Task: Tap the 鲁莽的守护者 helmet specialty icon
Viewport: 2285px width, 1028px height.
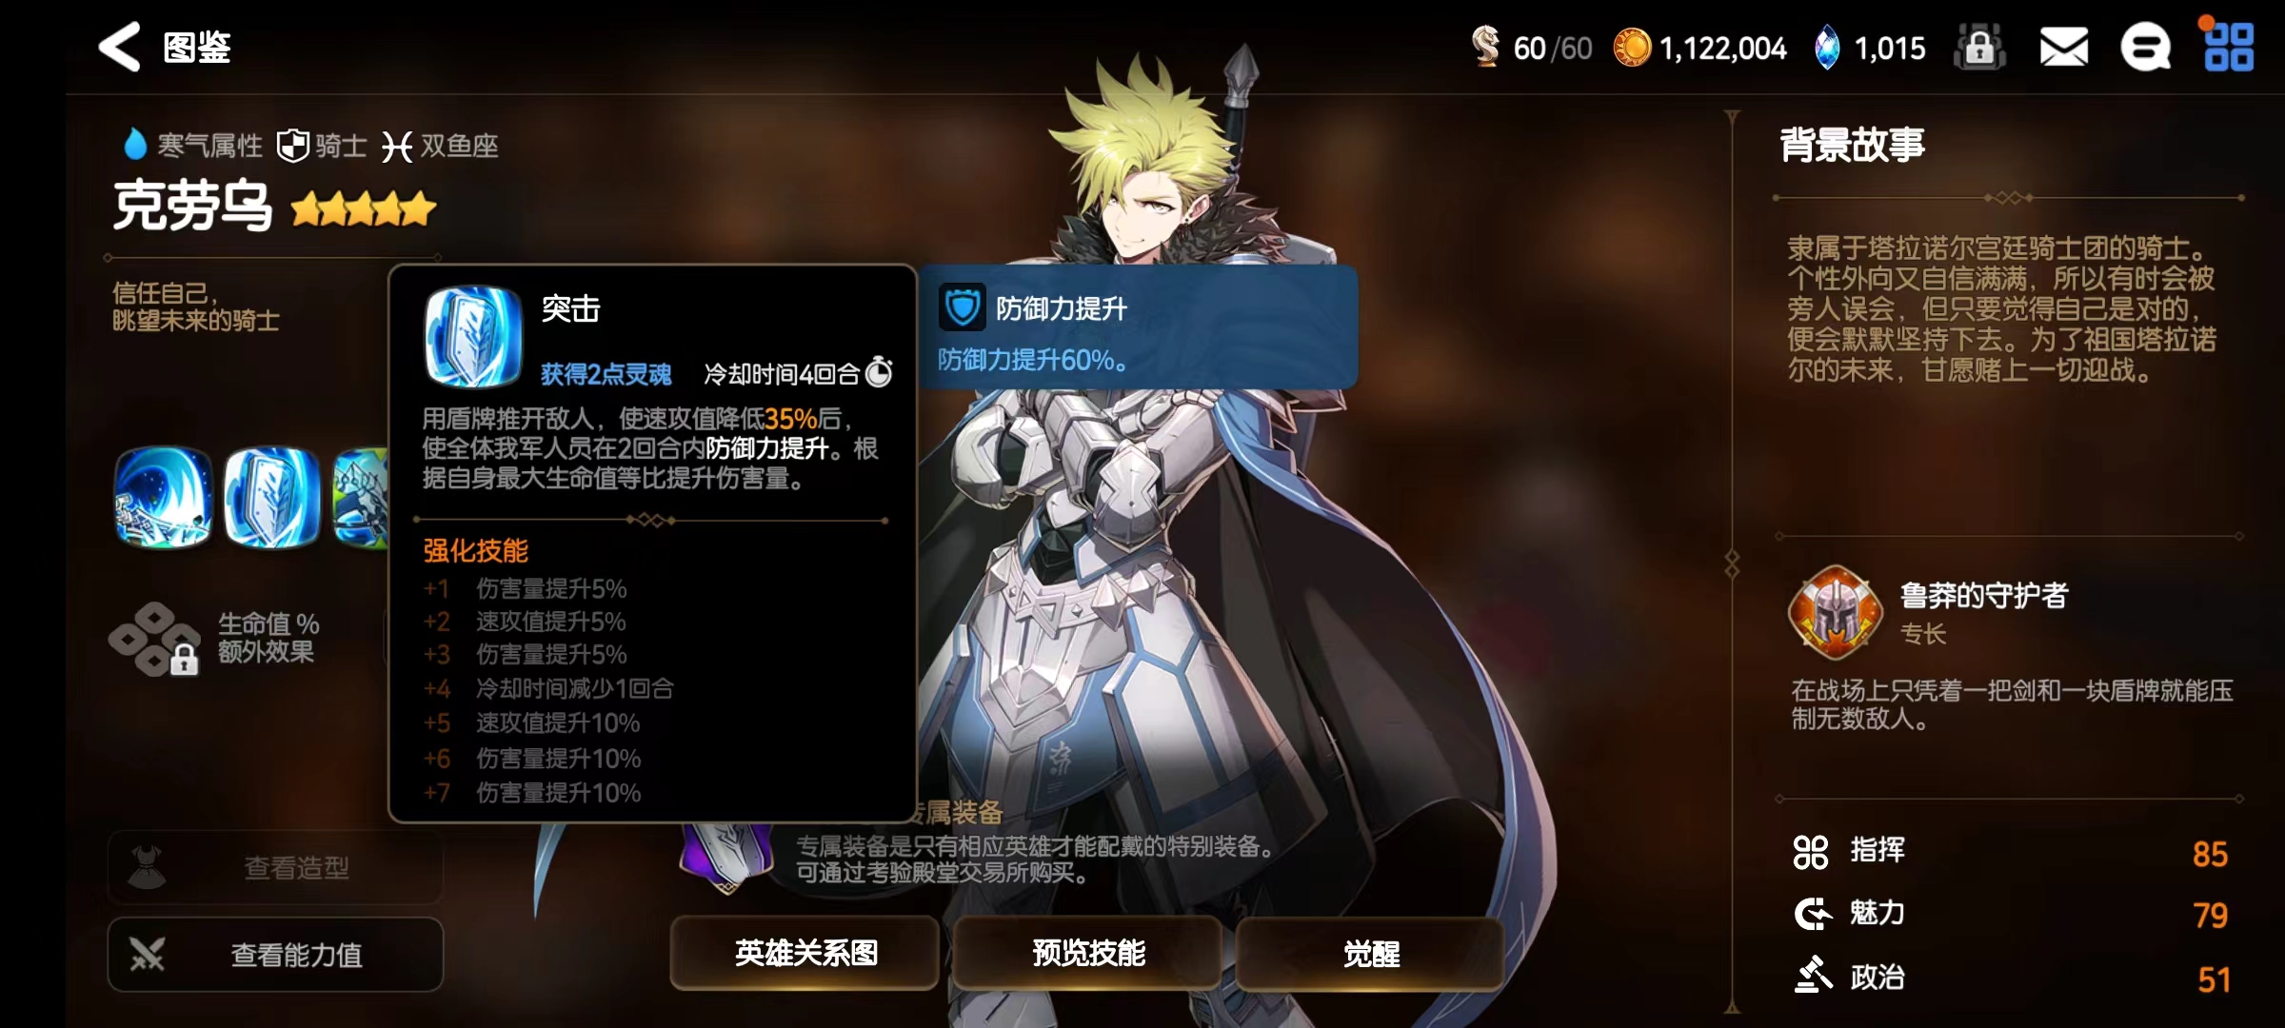Action: point(1835,613)
